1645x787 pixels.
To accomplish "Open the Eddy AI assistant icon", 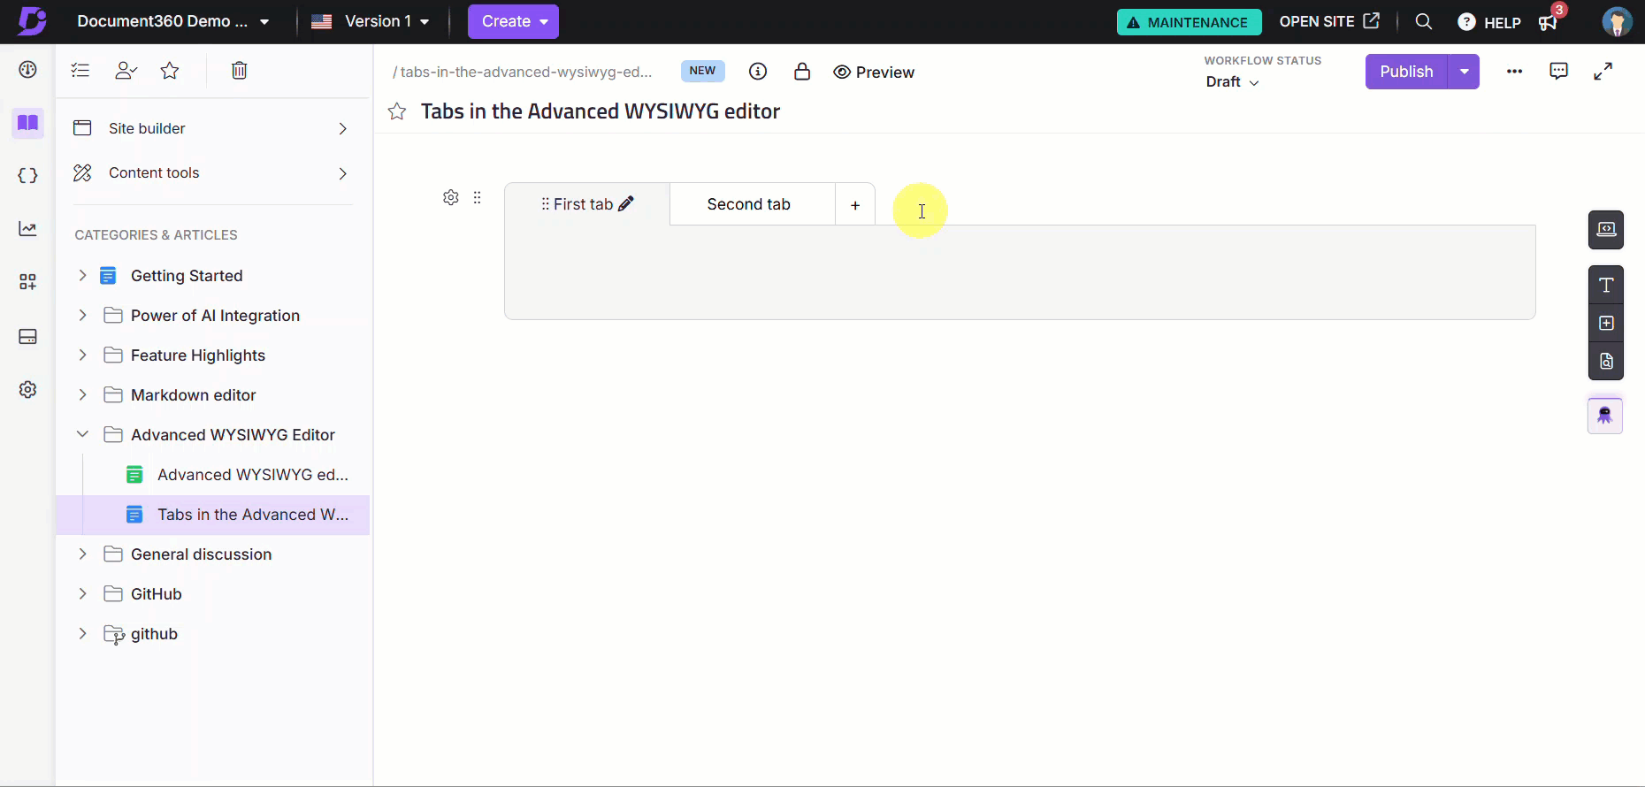I will 1605,416.
